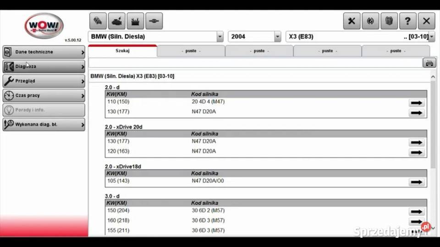
Task: Open arrow for 120 (163) N47 D20A
Action: pos(417,153)
